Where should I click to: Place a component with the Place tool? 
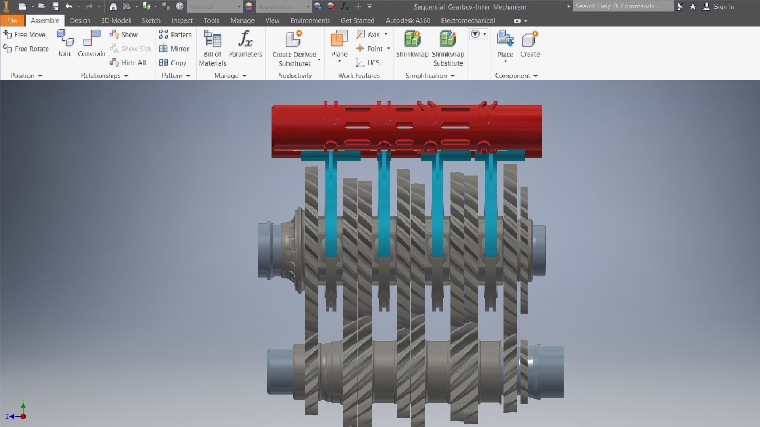pos(505,43)
